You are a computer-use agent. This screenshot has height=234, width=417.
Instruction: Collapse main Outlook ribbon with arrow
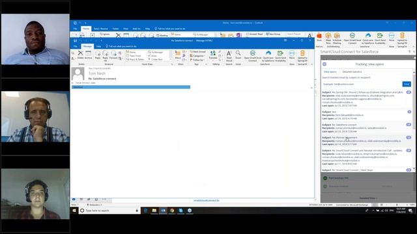(x=414, y=46)
